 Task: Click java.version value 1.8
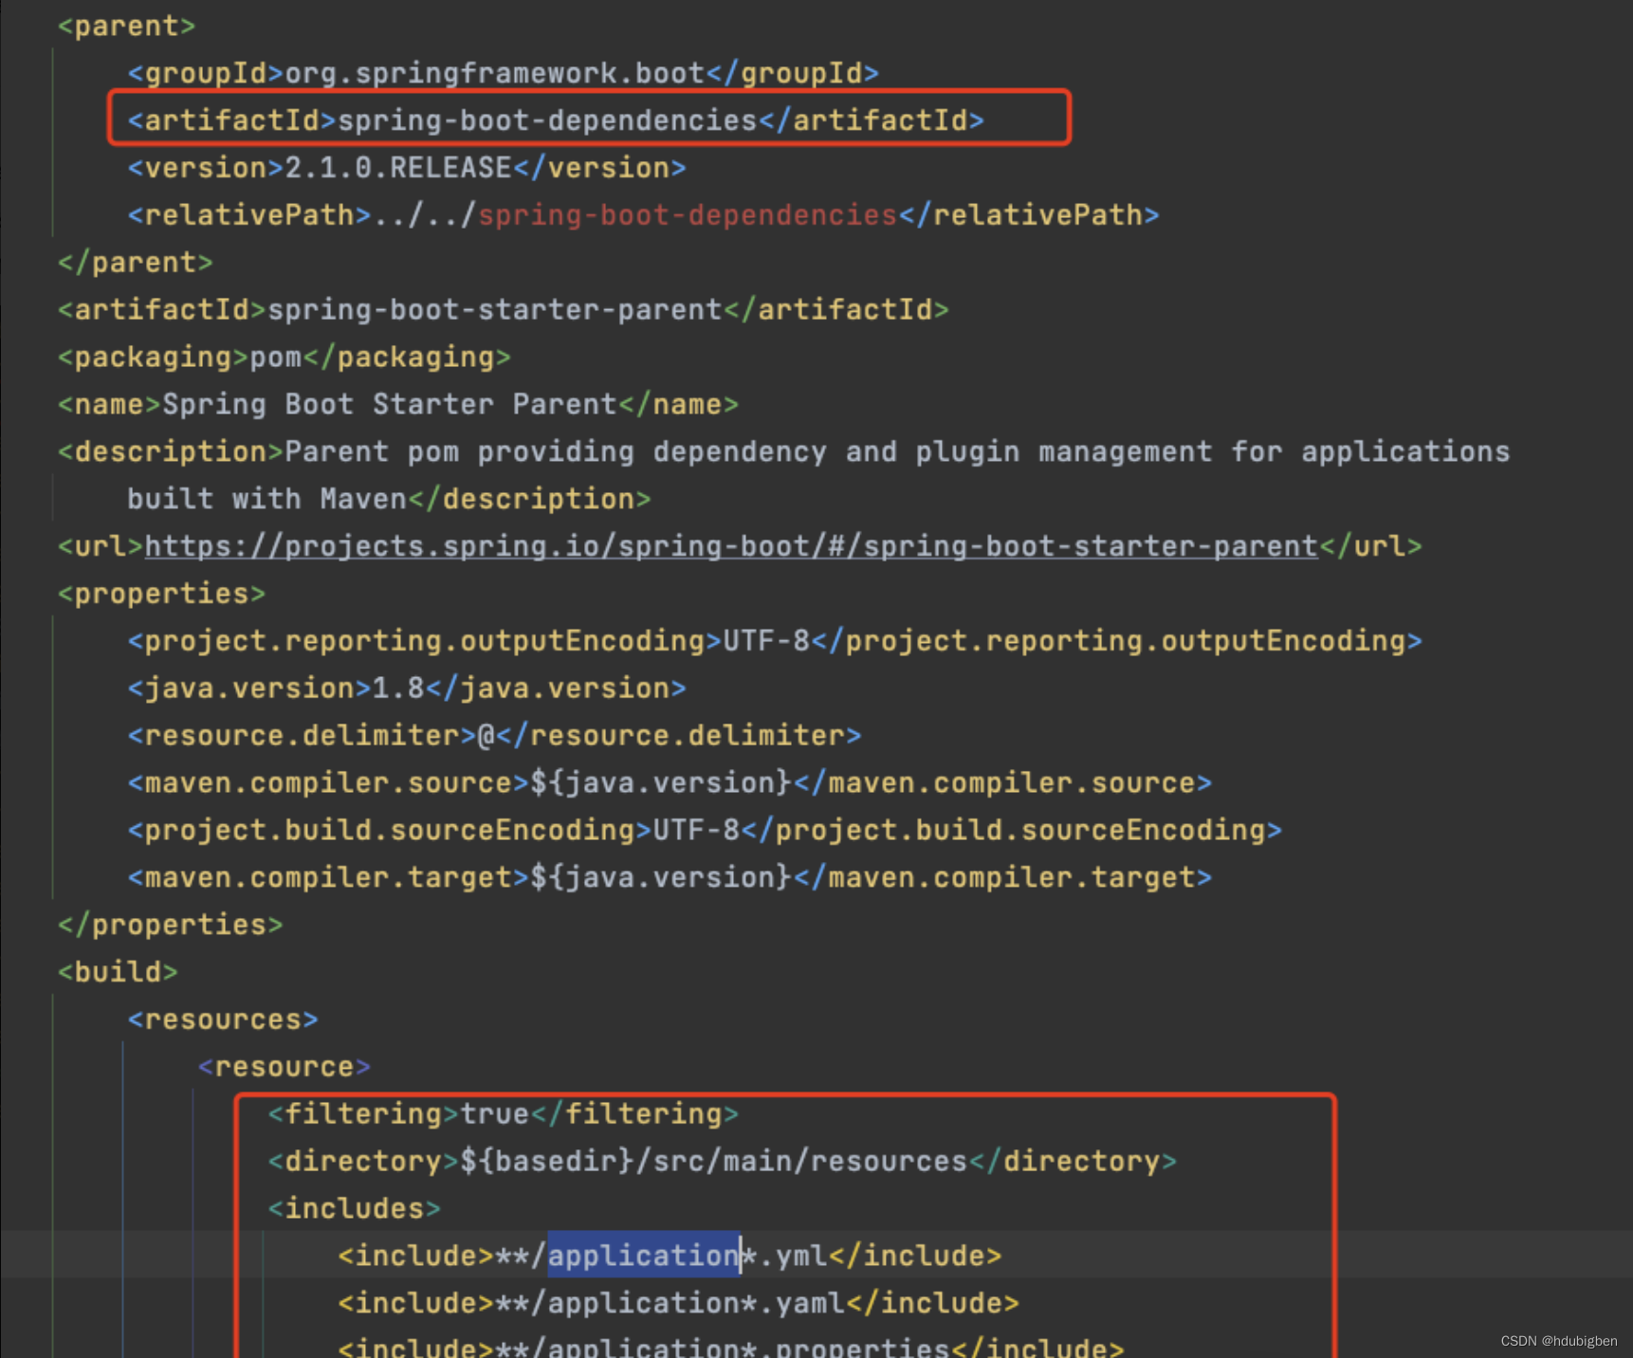tap(398, 689)
